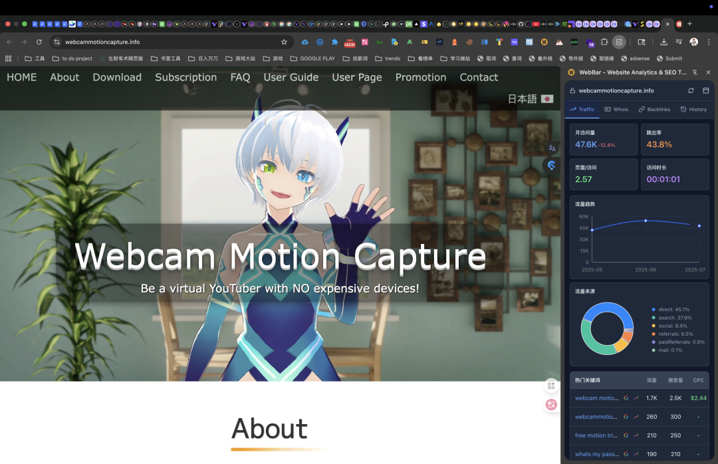
Task: Open the About page link
Action: click(x=64, y=77)
